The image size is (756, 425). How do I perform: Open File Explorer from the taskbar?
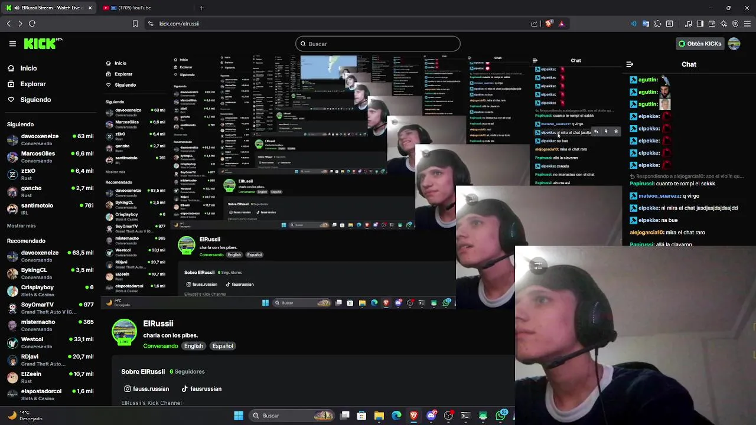pos(379,416)
